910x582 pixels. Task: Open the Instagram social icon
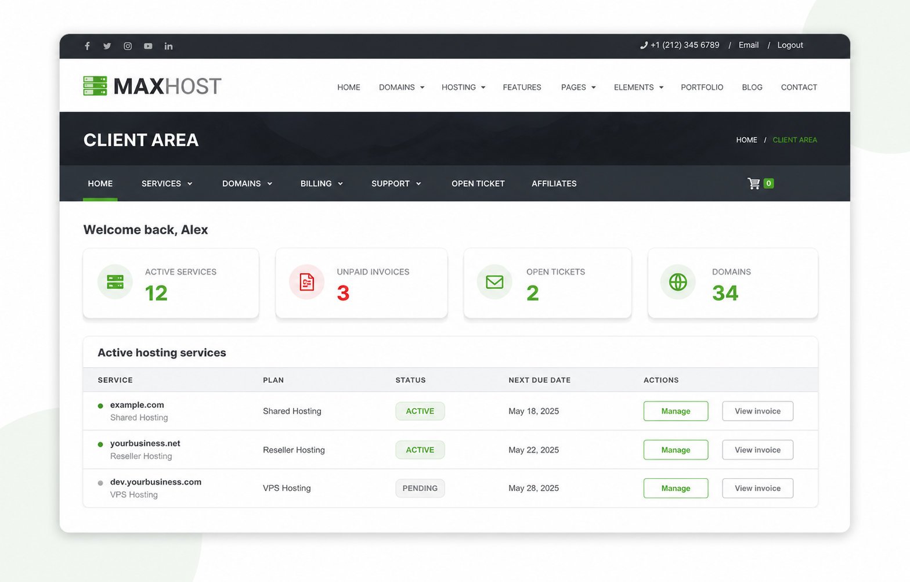[x=128, y=46]
